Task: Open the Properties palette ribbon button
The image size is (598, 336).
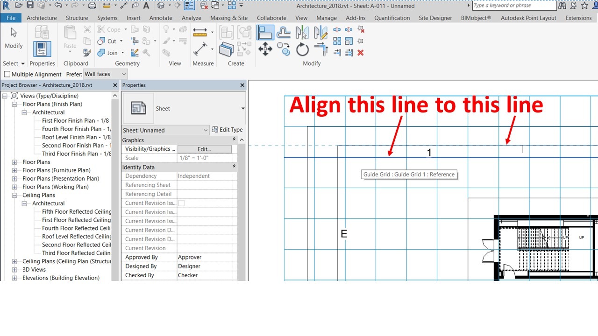Action: tap(42, 49)
